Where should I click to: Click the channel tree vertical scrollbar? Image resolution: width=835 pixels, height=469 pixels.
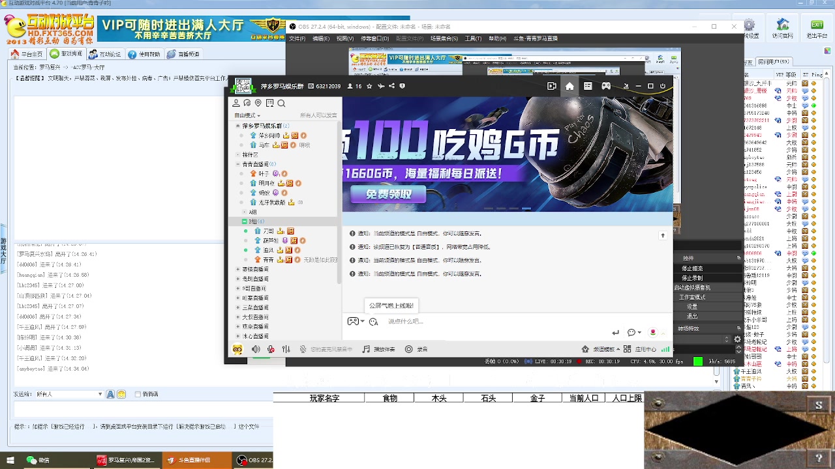click(339, 202)
